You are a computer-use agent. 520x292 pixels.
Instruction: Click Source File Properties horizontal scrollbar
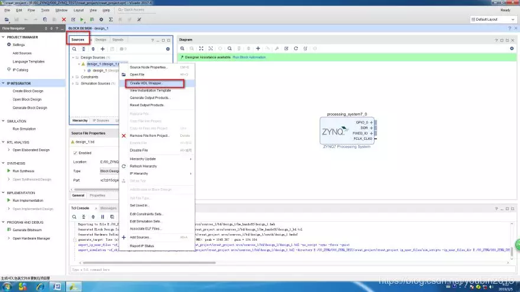96,190
